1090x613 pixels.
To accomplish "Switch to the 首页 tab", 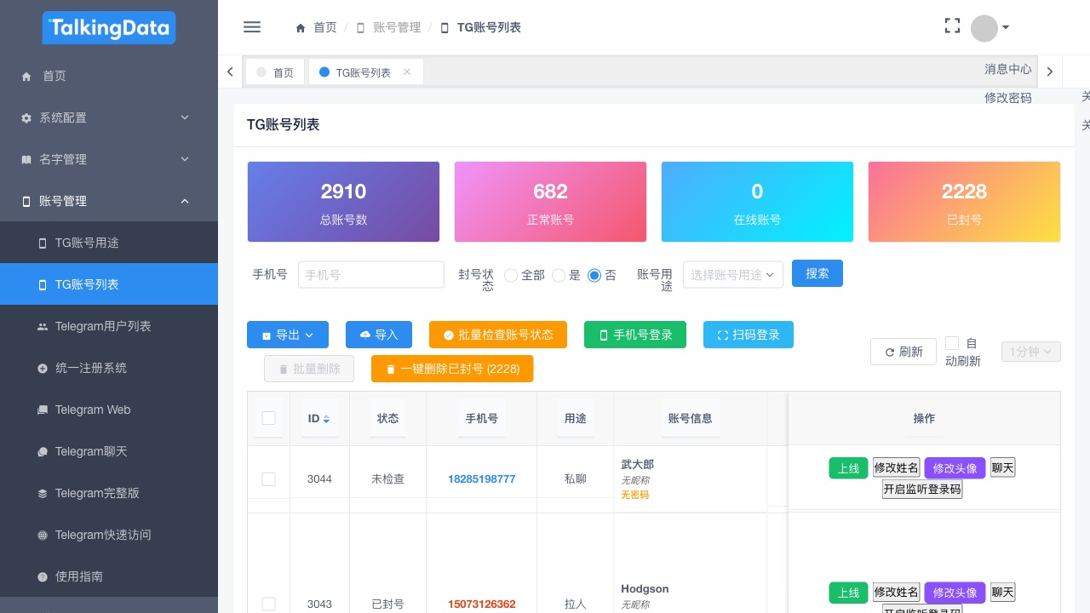I will pos(275,72).
